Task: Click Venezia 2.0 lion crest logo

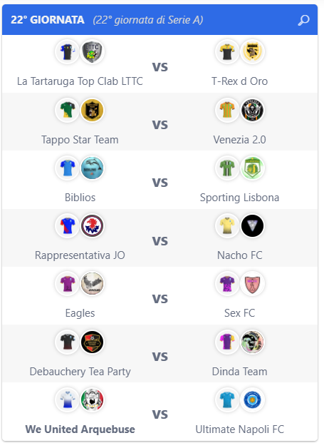Action: point(252,110)
